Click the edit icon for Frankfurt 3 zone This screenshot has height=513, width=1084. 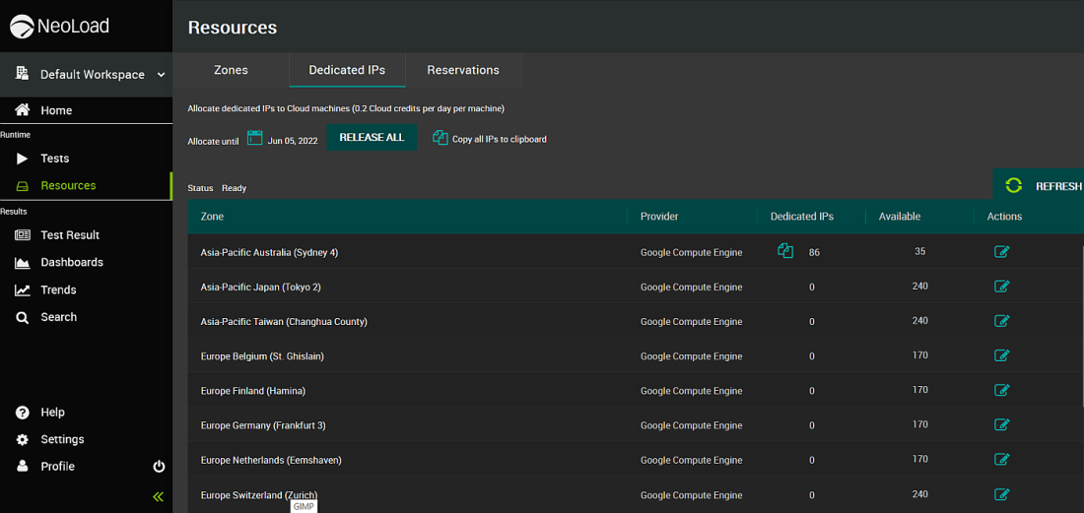coord(1001,425)
